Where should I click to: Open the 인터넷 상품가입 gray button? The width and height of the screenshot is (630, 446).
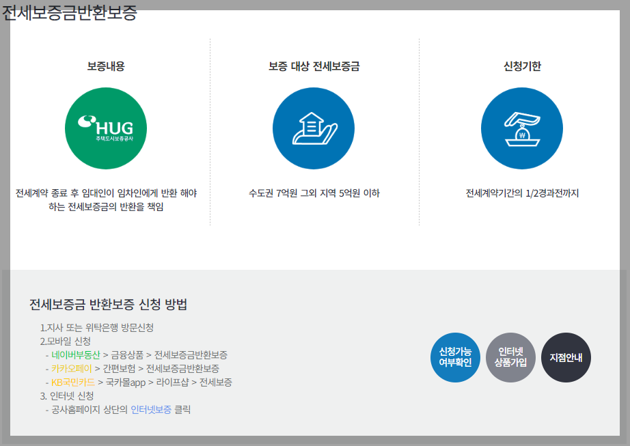[x=510, y=357]
